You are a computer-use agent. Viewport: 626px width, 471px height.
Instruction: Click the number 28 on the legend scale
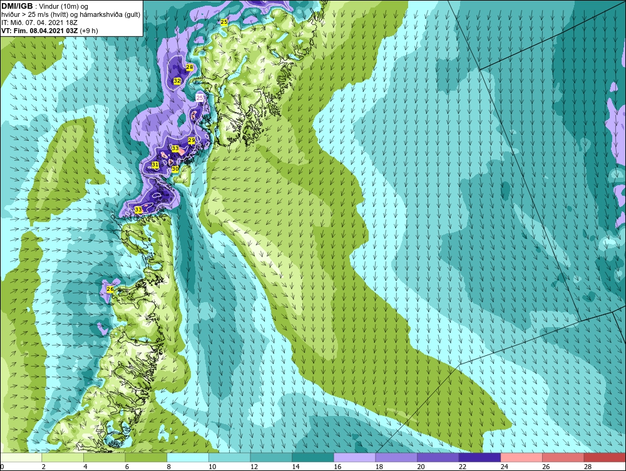pyautogui.click(x=588, y=467)
